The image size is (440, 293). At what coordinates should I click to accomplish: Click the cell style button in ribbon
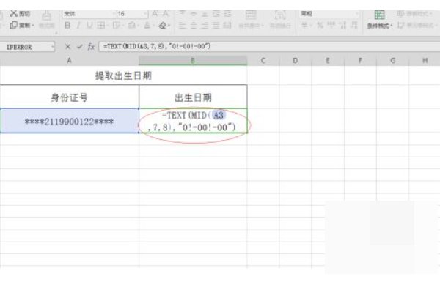(x=416, y=26)
